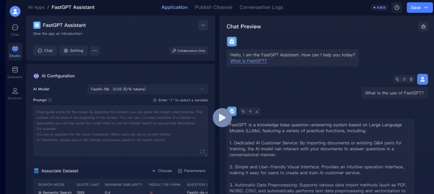Image resolution: width=434 pixels, height=194 pixels.
Task: Click the red X under Result Re-Rank
Action: pyautogui.click(x=151, y=192)
